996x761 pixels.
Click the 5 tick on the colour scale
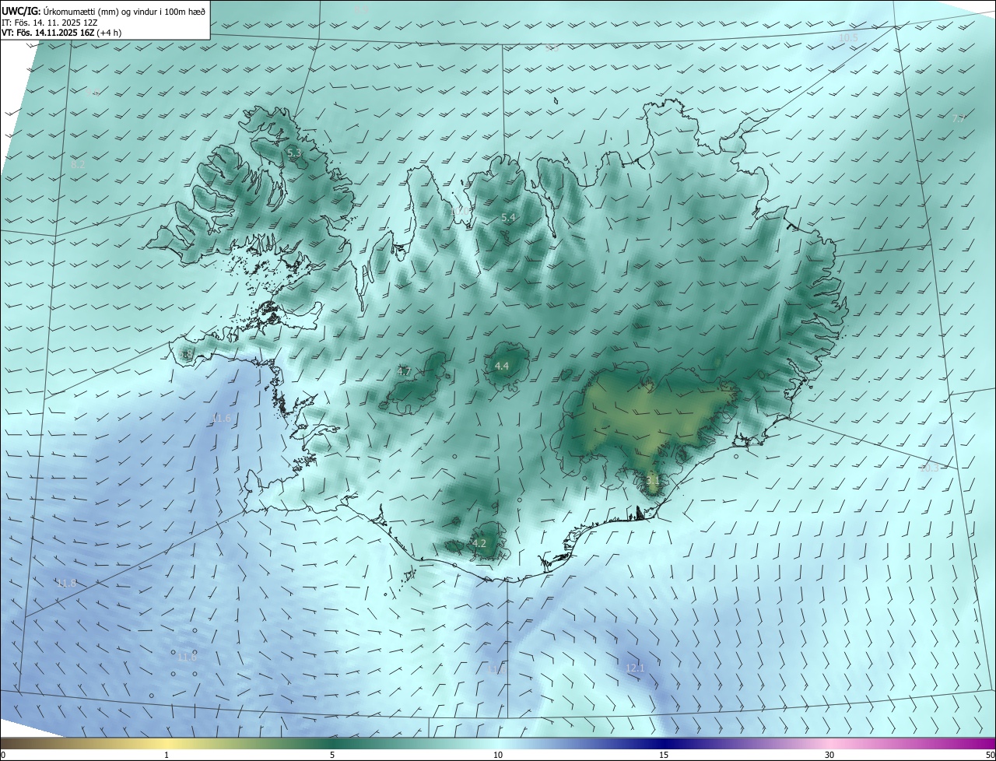332,755
